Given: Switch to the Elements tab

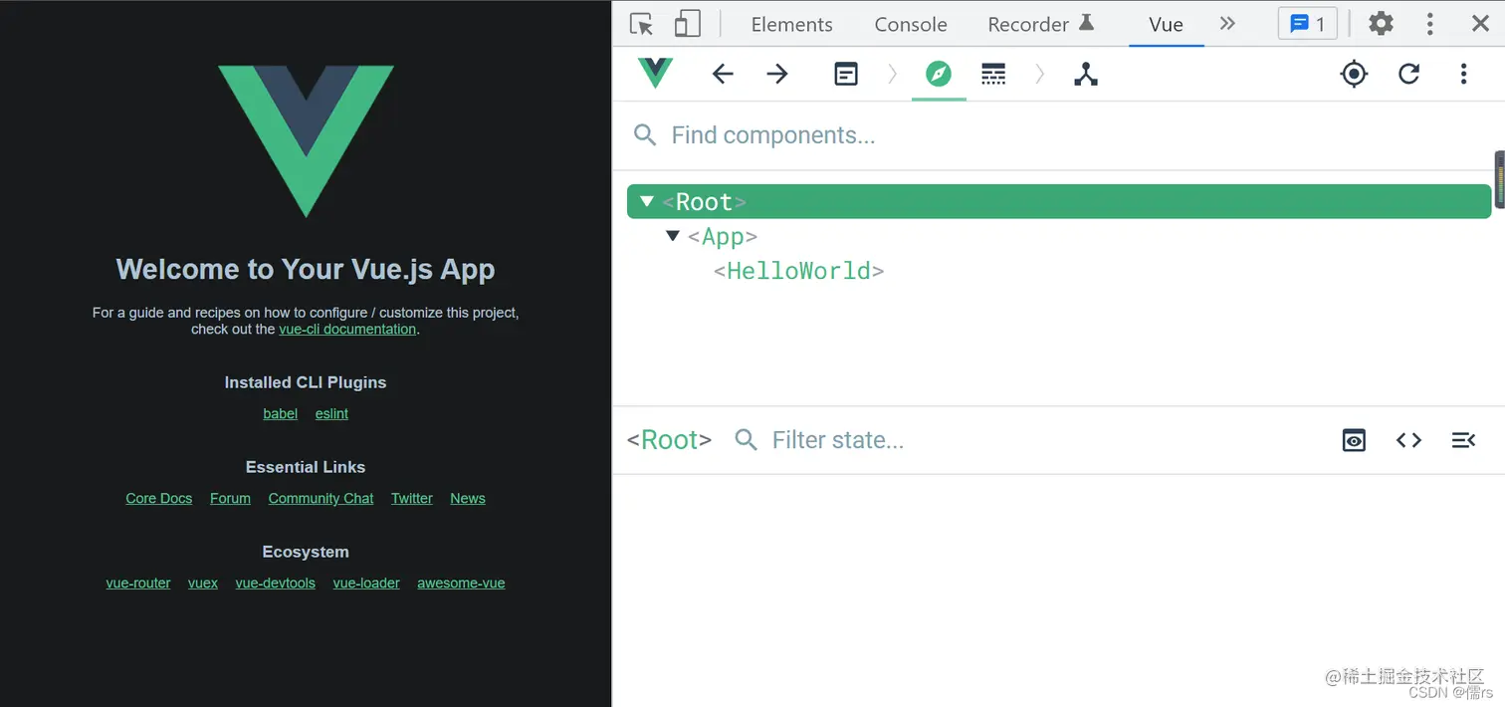Looking at the screenshot, I should 791,25.
